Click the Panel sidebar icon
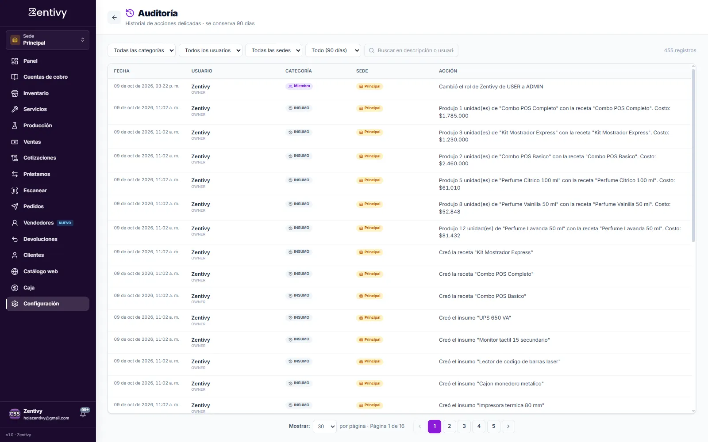Screen dimensions: 708x442 click(x=15, y=61)
